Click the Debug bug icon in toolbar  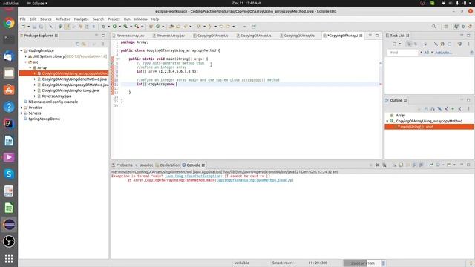pyautogui.click(x=103, y=27)
